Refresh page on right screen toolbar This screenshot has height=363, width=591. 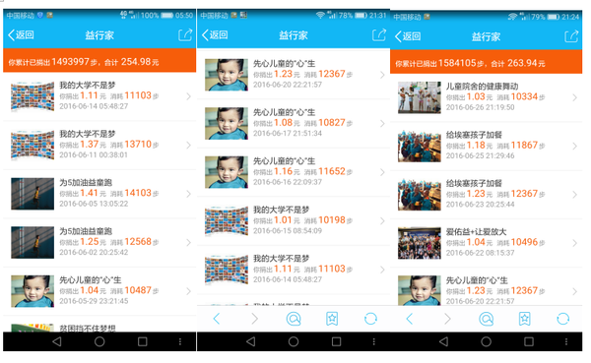(x=563, y=319)
